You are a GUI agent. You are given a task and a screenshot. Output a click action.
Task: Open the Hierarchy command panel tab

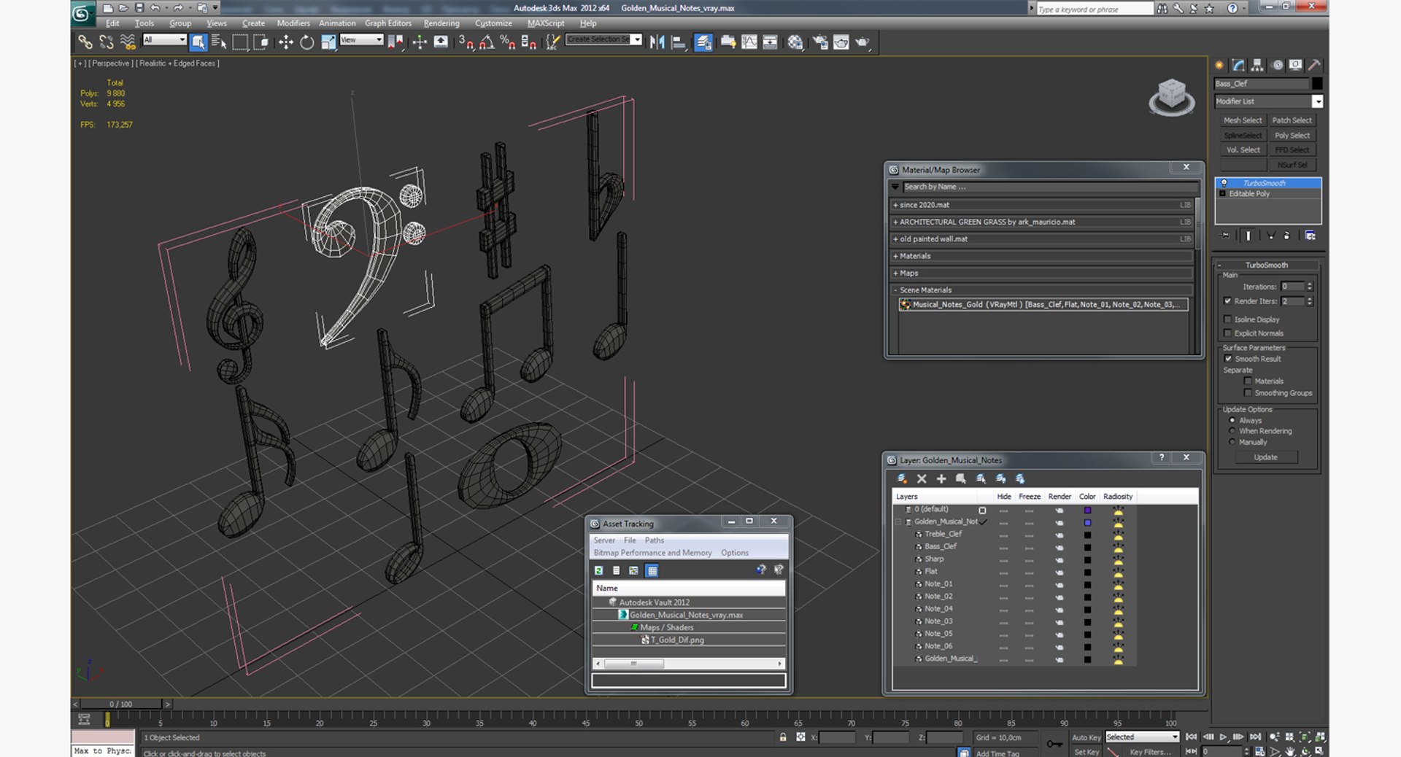tap(1257, 66)
